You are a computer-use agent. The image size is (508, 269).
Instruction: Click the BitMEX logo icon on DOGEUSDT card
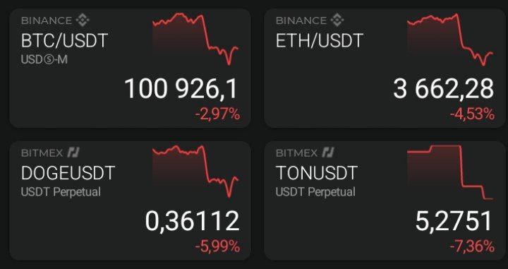click(x=73, y=153)
